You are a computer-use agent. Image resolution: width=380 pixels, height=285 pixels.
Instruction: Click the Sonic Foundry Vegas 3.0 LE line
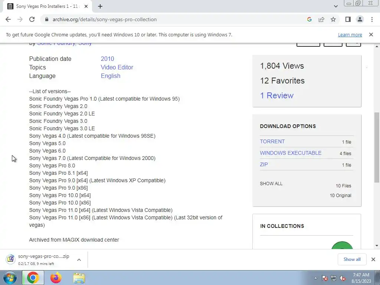(x=62, y=128)
